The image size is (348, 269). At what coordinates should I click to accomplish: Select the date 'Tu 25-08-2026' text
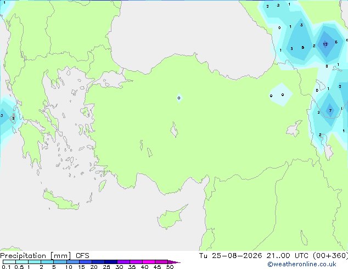click(x=231, y=256)
